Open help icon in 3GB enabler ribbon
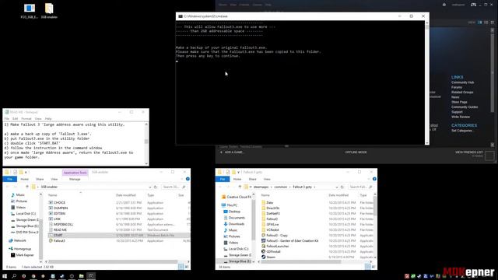This screenshot has height=280, width=498. tap(188, 179)
